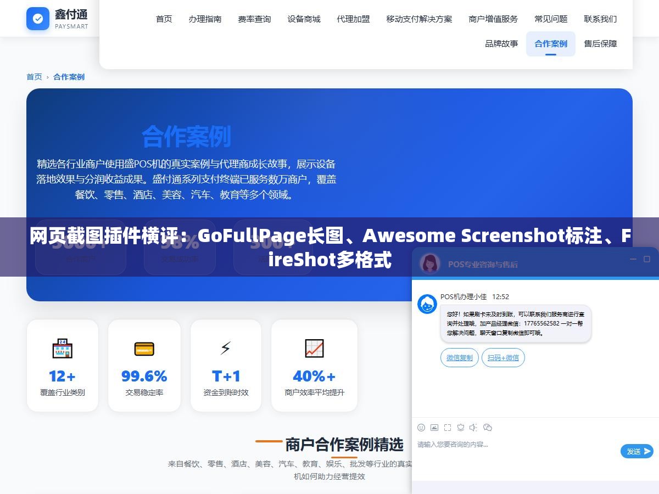
Task: Click the 合作案例 breadcrumb link
Action: 69,77
